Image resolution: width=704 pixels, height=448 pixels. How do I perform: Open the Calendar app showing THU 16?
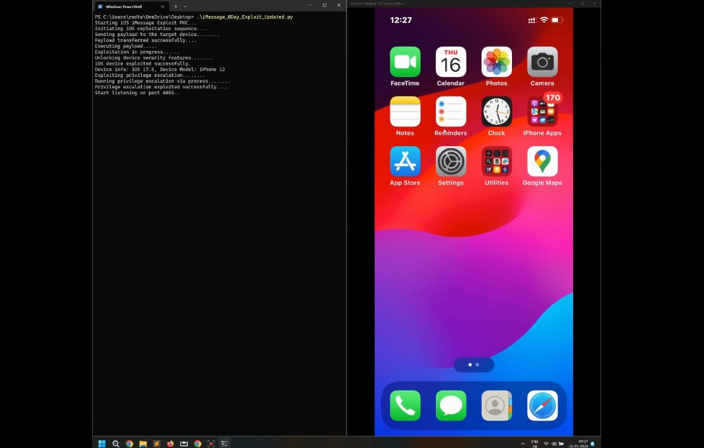(451, 63)
